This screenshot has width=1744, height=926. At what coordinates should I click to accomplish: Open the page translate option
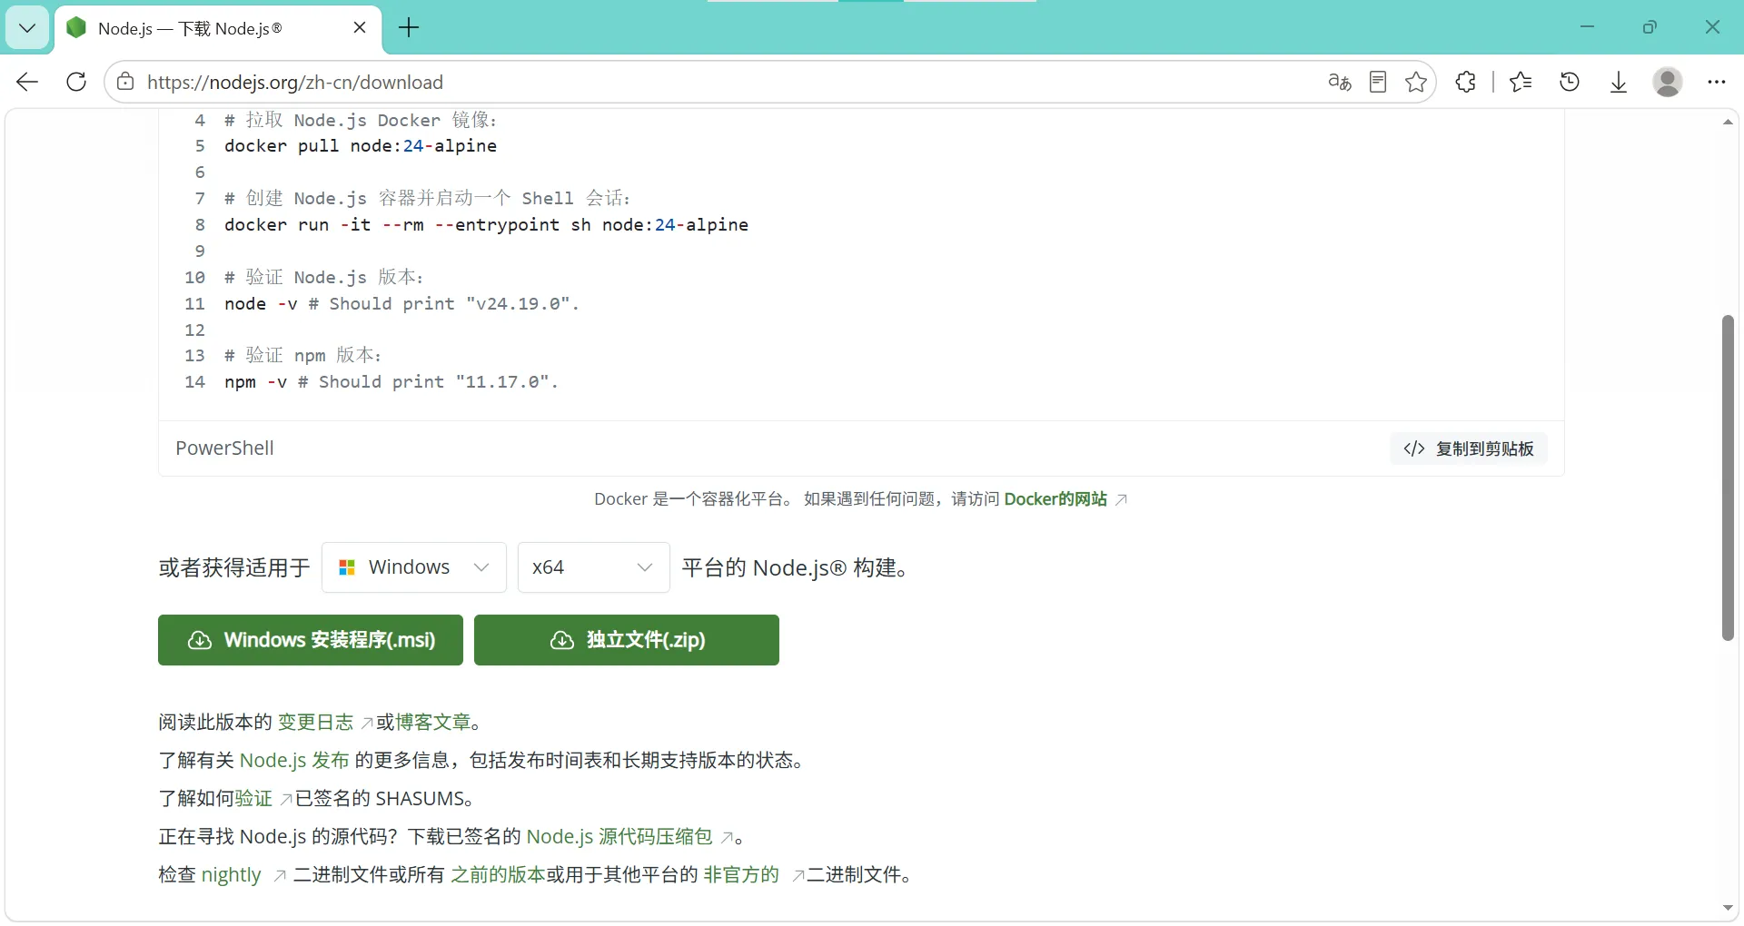[1340, 82]
